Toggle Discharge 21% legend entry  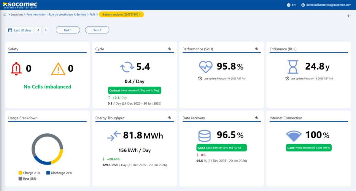59,173
